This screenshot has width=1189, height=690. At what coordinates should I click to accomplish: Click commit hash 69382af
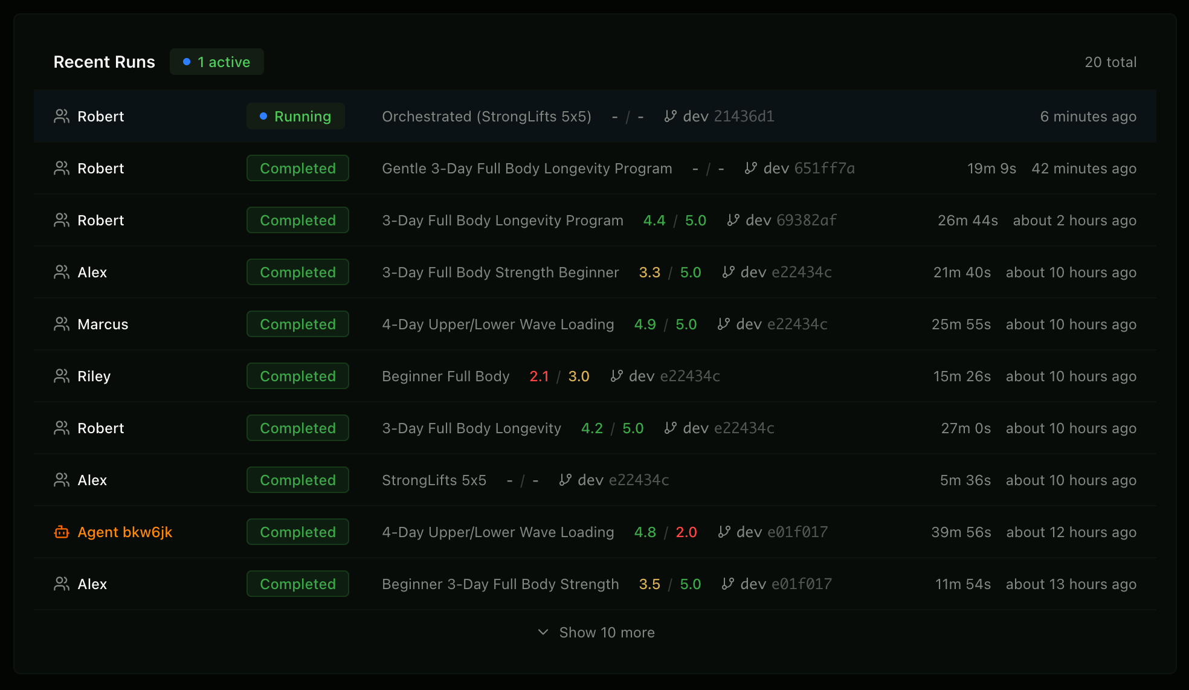point(807,220)
